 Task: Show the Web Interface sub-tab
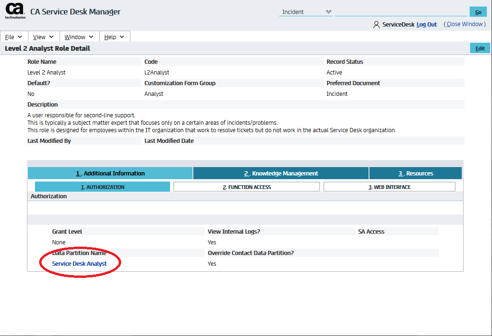point(389,187)
